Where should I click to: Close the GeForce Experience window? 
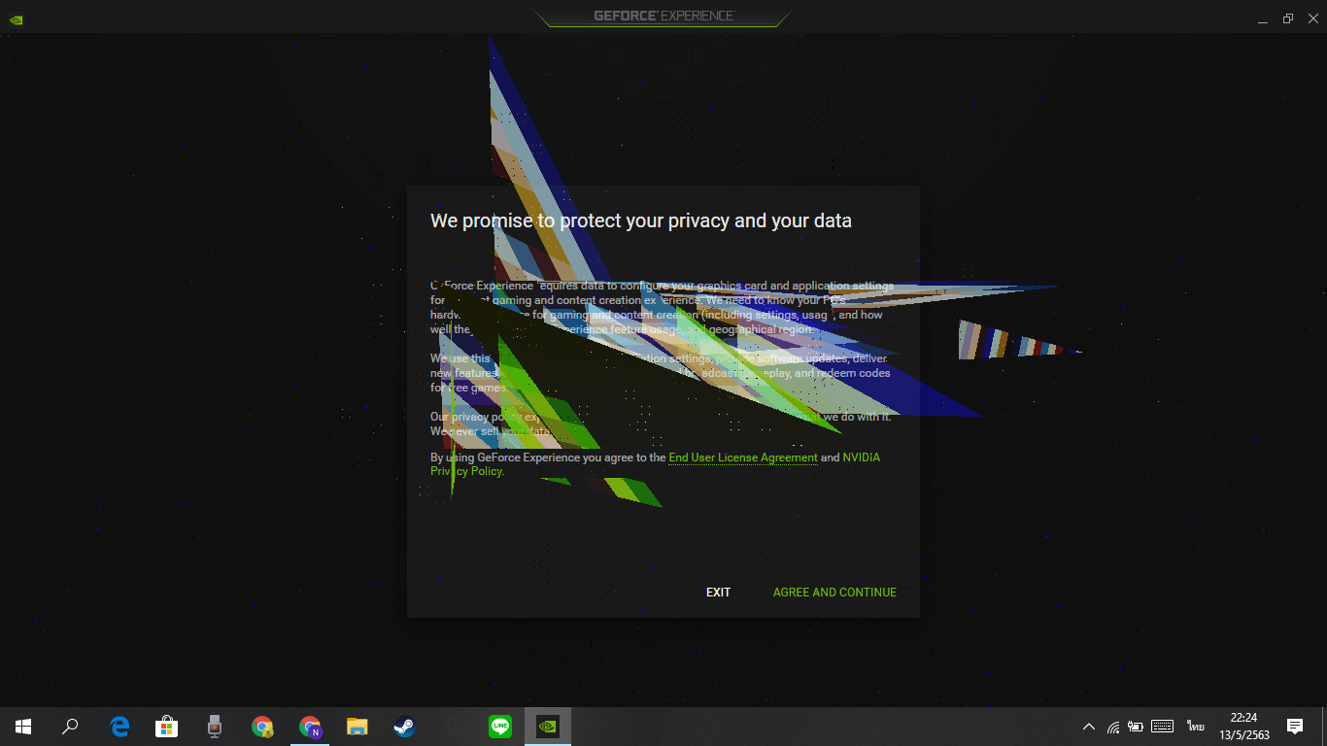(1313, 18)
